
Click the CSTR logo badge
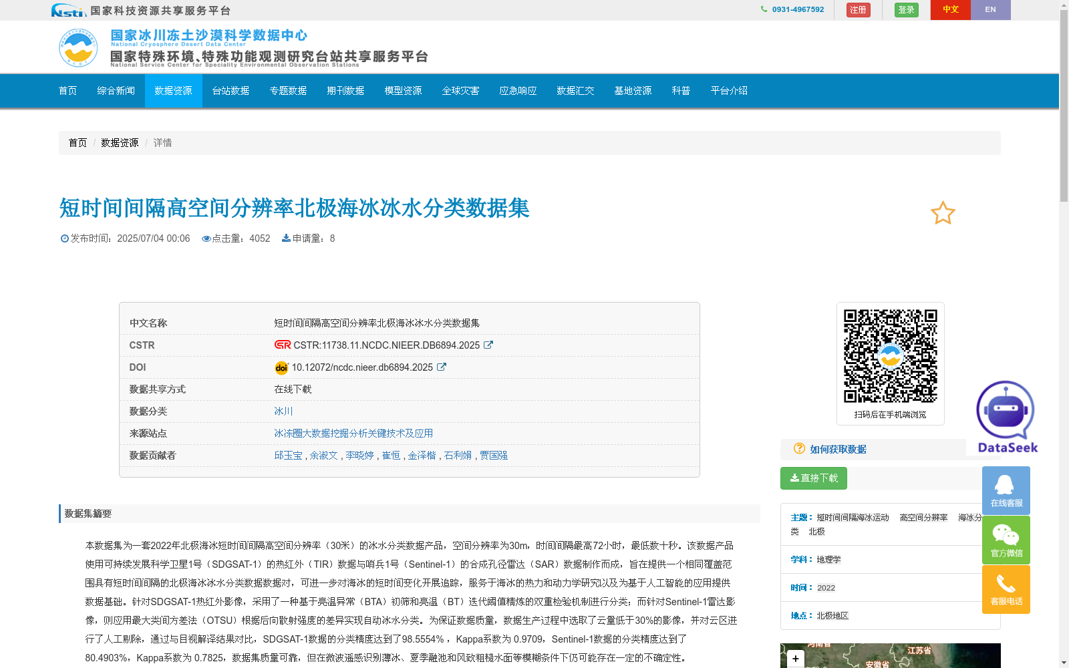[x=283, y=345]
